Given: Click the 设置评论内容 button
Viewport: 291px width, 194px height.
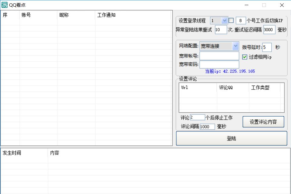Looking at the screenshot, I should (x=263, y=122).
